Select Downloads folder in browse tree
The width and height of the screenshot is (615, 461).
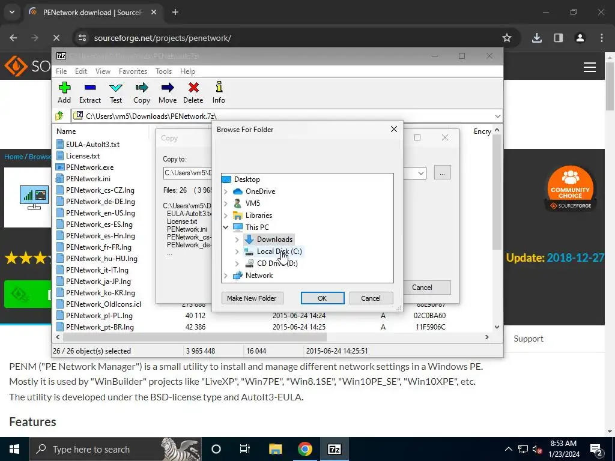[268, 239]
